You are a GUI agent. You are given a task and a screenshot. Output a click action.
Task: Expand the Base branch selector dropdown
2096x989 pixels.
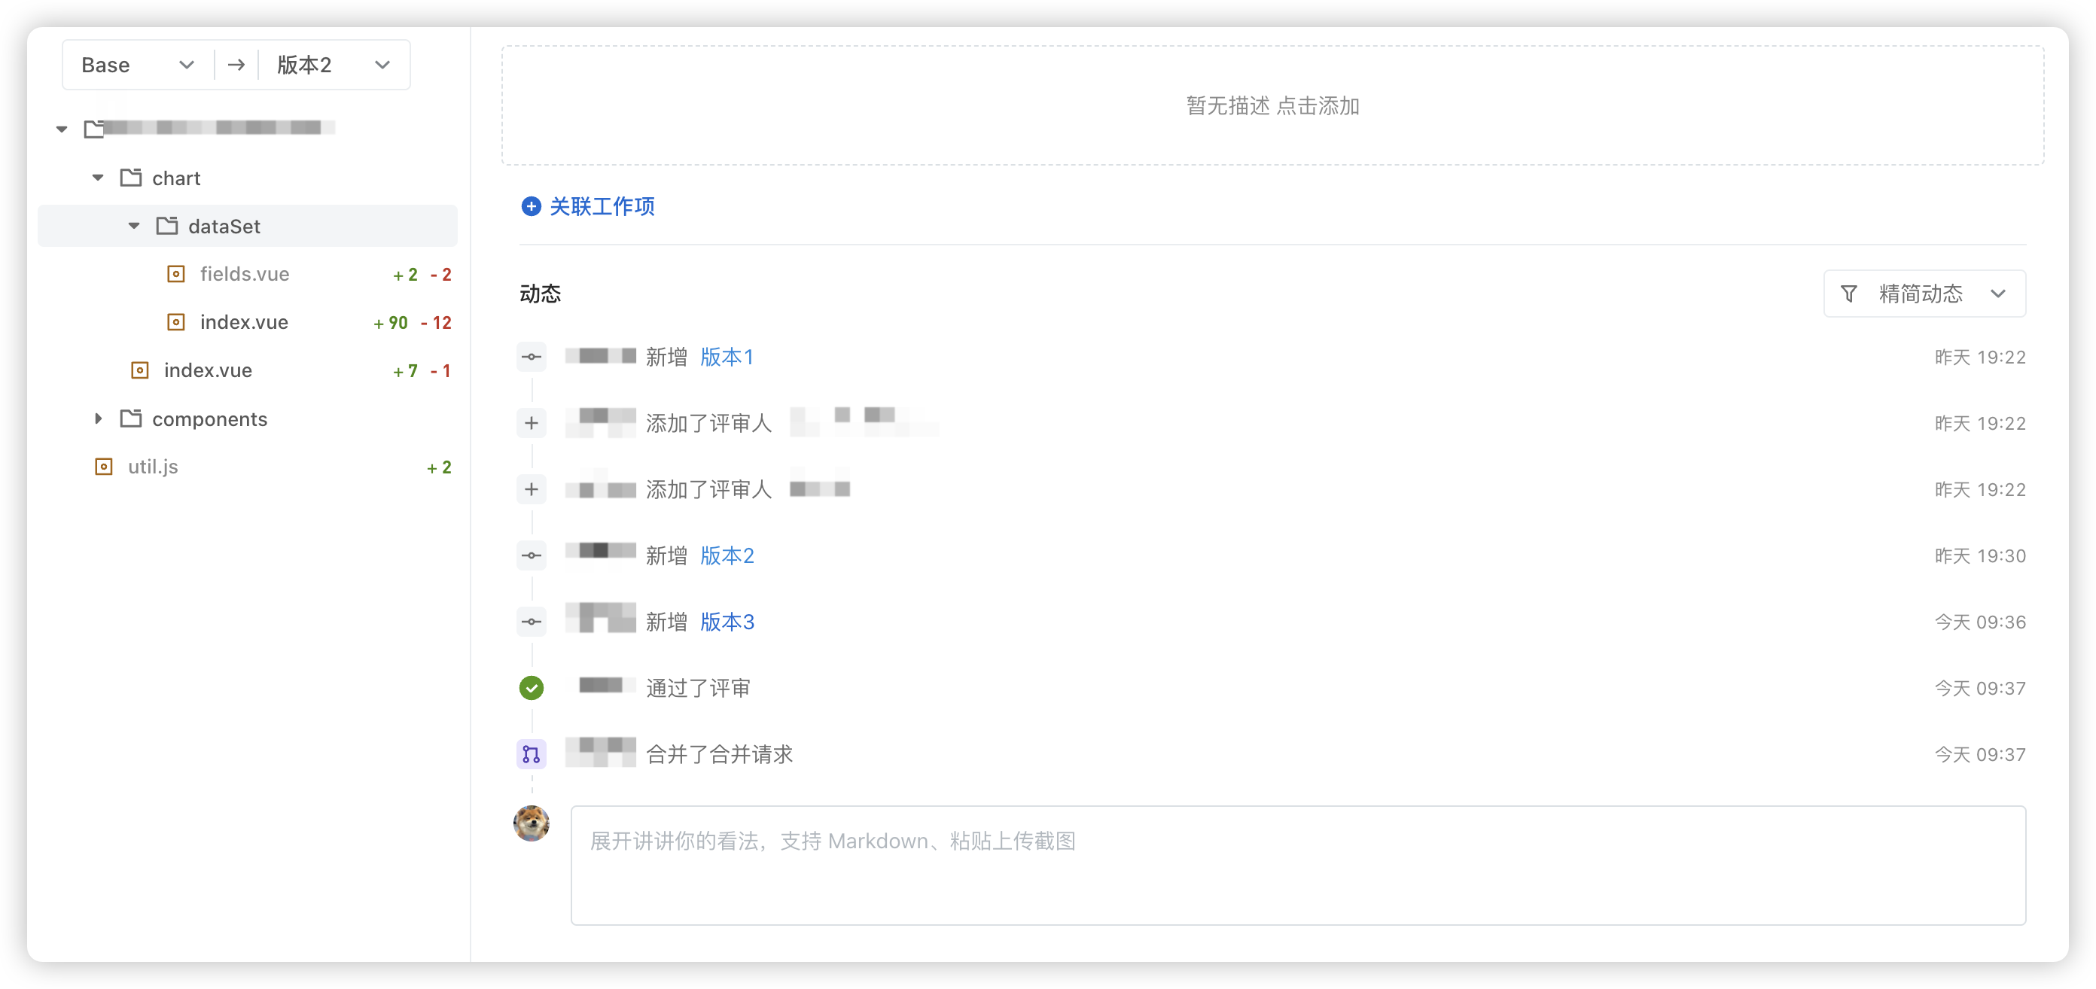tap(134, 64)
